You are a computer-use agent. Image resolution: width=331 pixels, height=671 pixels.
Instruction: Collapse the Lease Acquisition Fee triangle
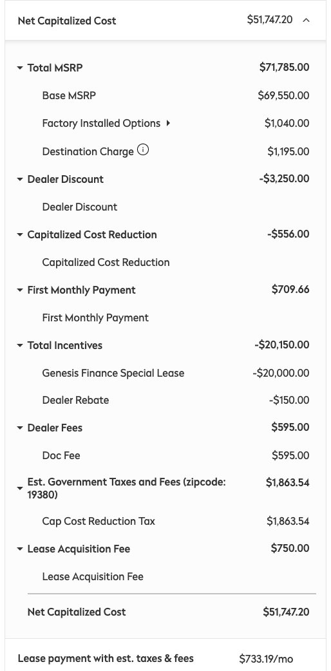(20, 549)
